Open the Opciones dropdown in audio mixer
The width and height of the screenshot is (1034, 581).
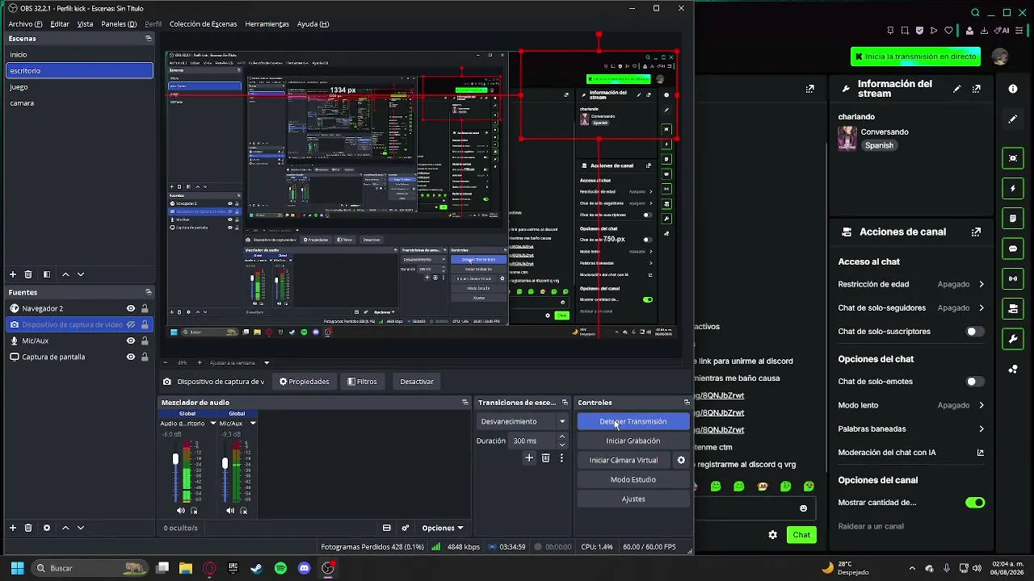click(x=443, y=528)
